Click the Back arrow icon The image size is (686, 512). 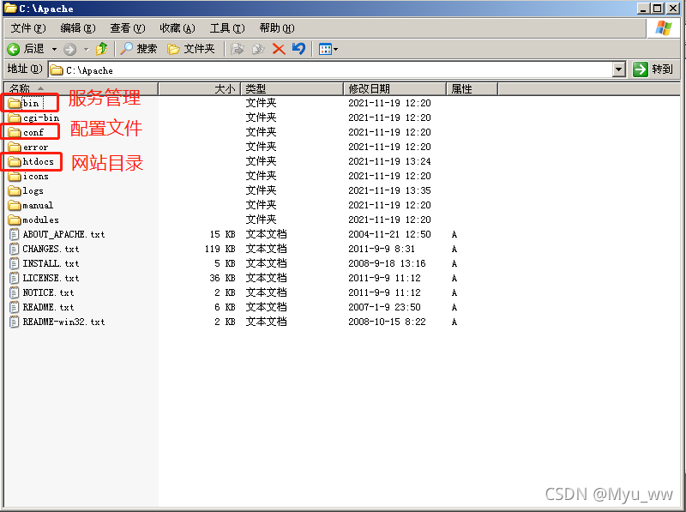(14, 49)
